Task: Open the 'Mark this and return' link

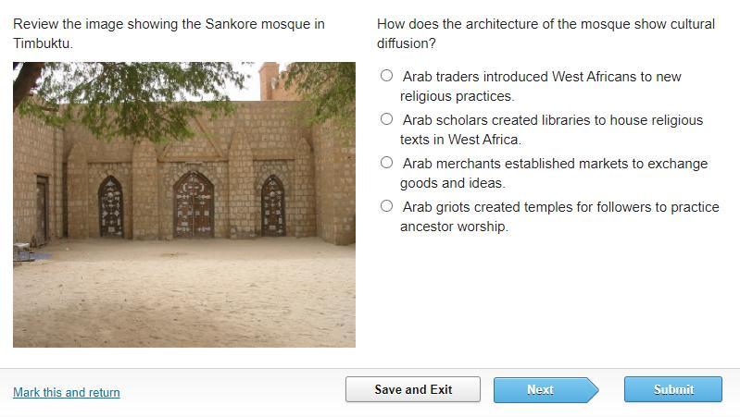Action: click(67, 392)
